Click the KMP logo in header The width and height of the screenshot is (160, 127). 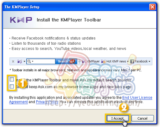pos(21,20)
